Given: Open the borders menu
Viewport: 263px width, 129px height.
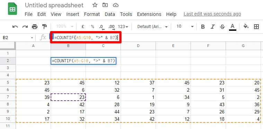Looking at the screenshot, I should (x=256, y=27).
